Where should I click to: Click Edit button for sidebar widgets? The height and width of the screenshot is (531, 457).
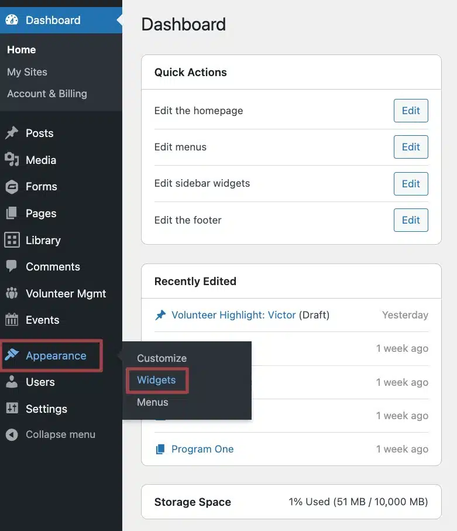pyautogui.click(x=411, y=184)
